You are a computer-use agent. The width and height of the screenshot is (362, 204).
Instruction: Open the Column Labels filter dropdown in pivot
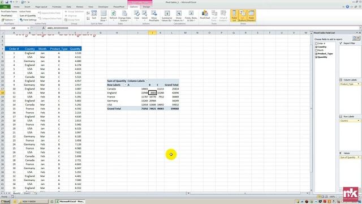click(x=146, y=81)
